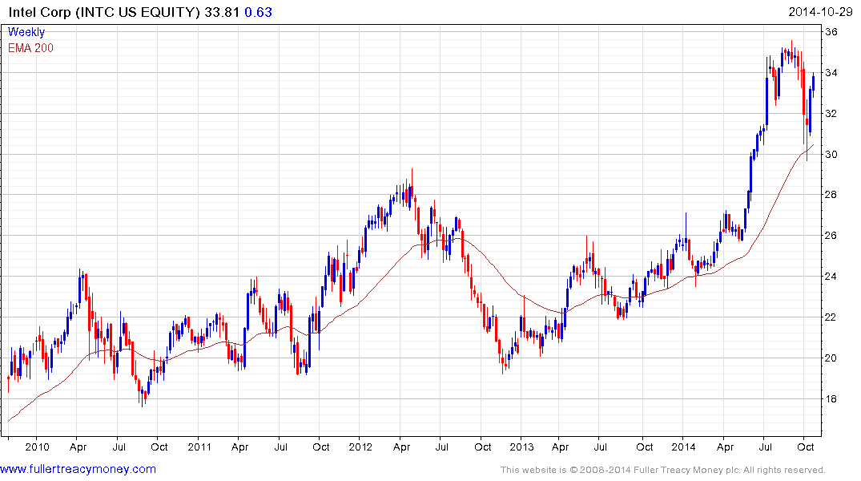Click the 'Apr' label after 2012
This screenshot has width=861, height=481.
402,447
